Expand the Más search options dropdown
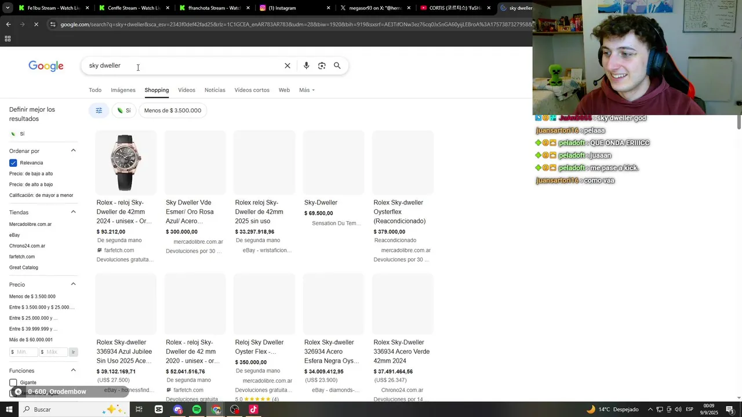This screenshot has height=417, width=742. tap(307, 90)
